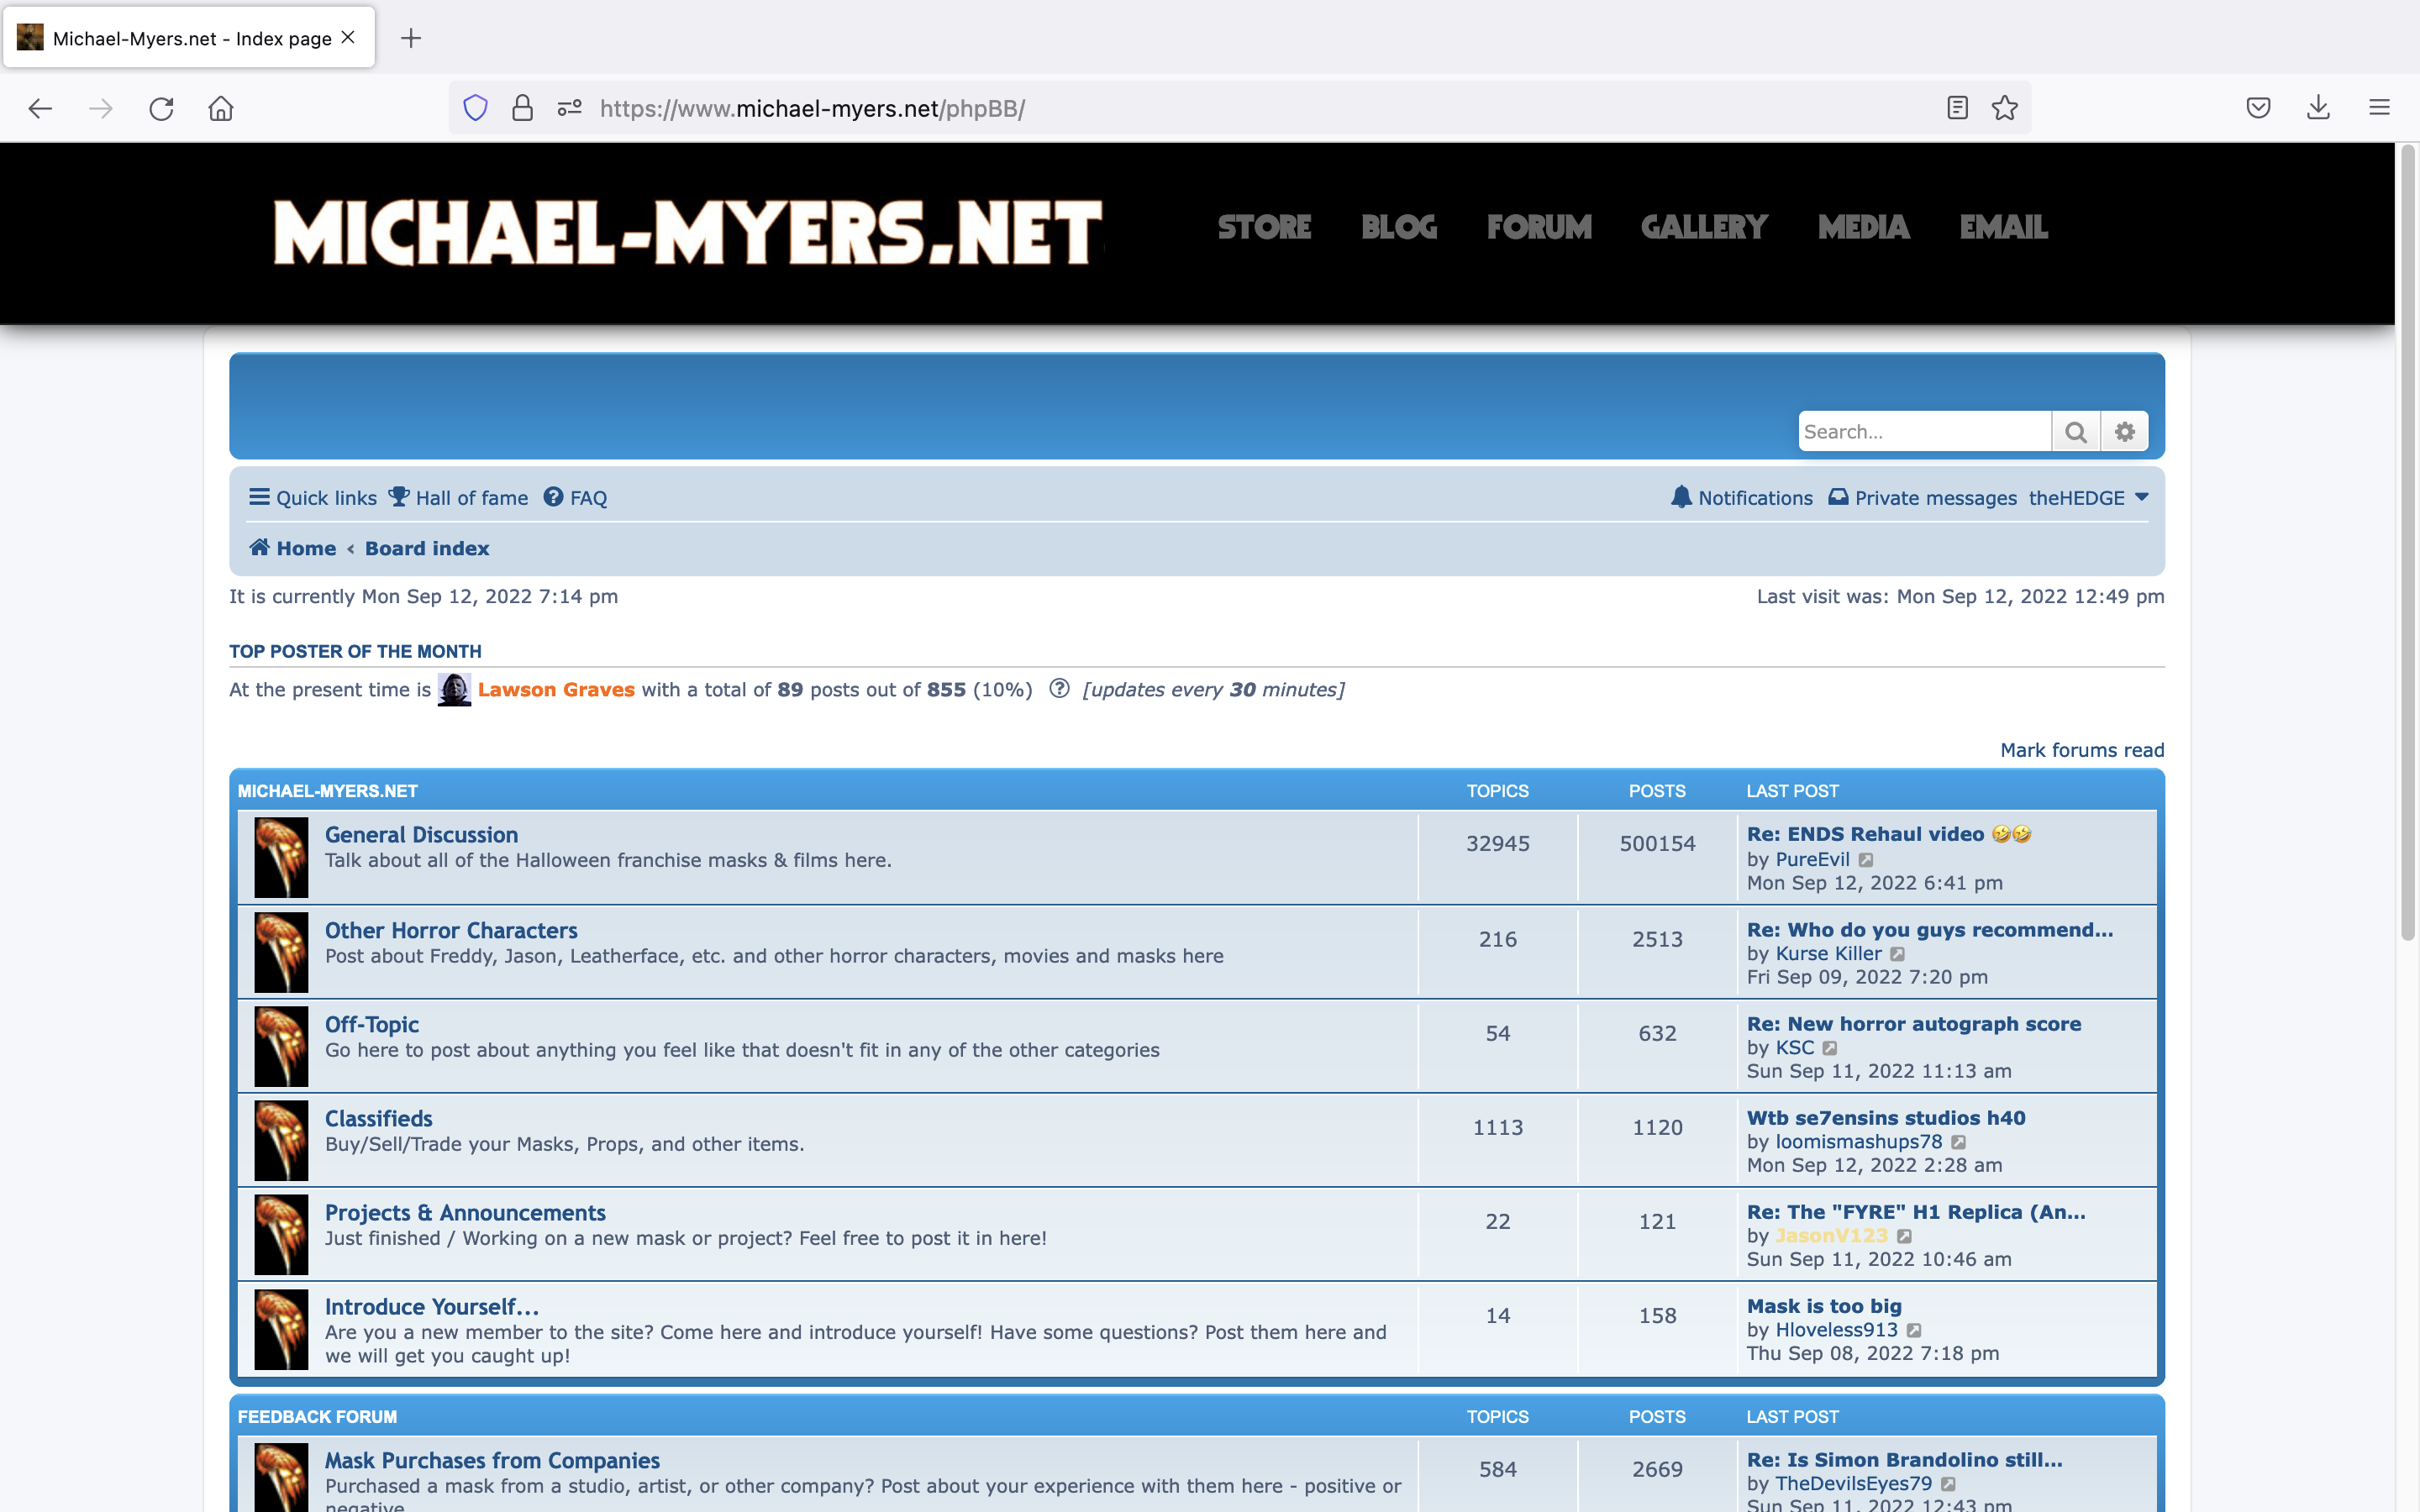Screen dimensions: 2420x1512
Task: Click the MICHAEL-MYERS.NET site logo
Action: tap(688, 232)
